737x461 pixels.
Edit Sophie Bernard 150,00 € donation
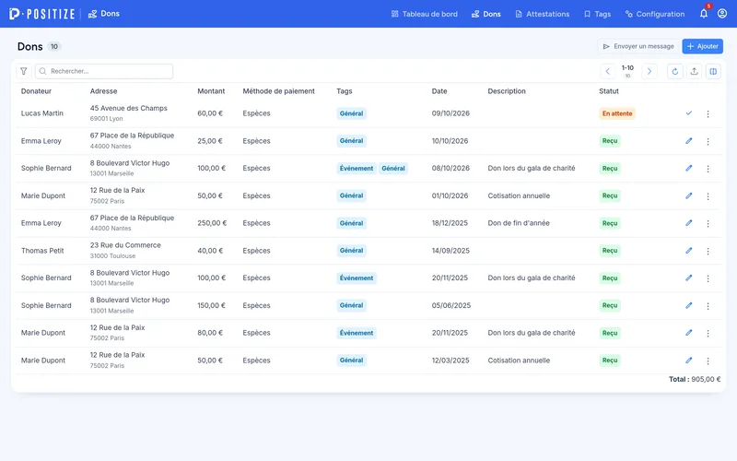tap(688, 305)
